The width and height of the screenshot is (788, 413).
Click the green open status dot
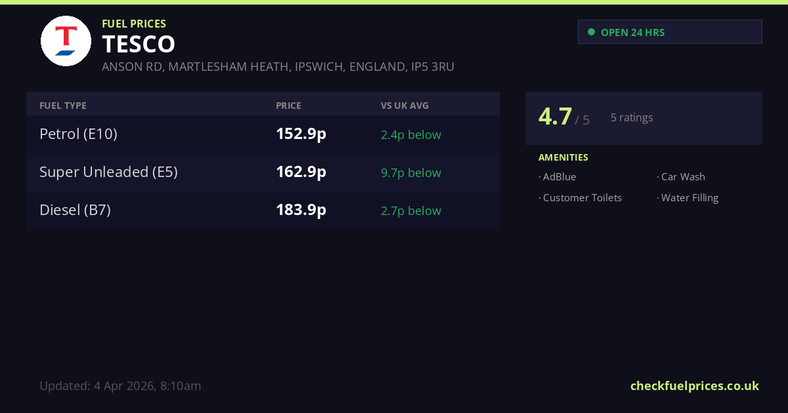592,31
